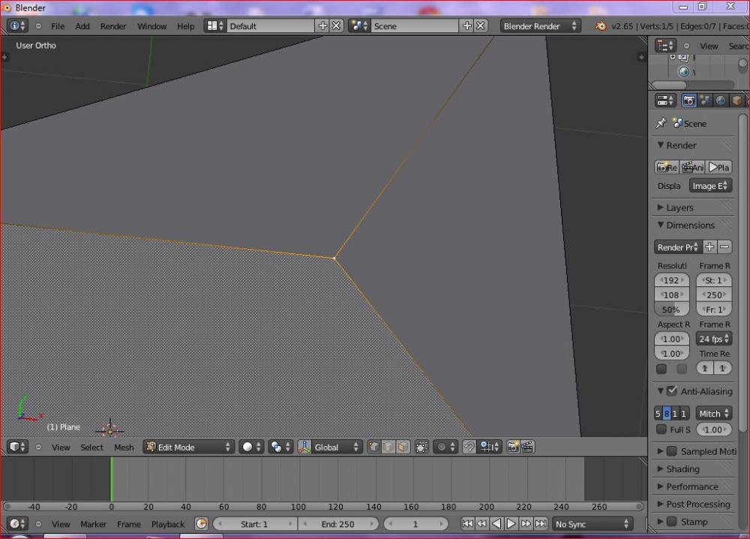750x539 pixels.
Task: Enable the Stamp checkbox
Action: pyautogui.click(x=672, y=521)
